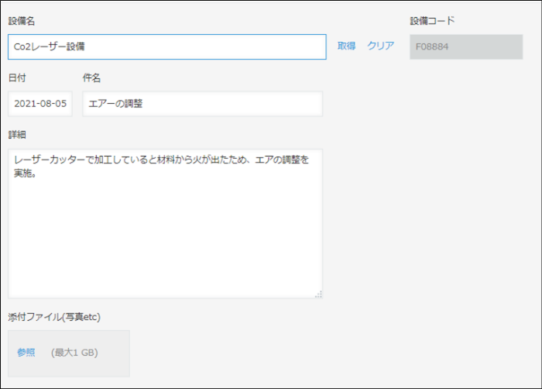Click the 件名 label

coord(91,77)
